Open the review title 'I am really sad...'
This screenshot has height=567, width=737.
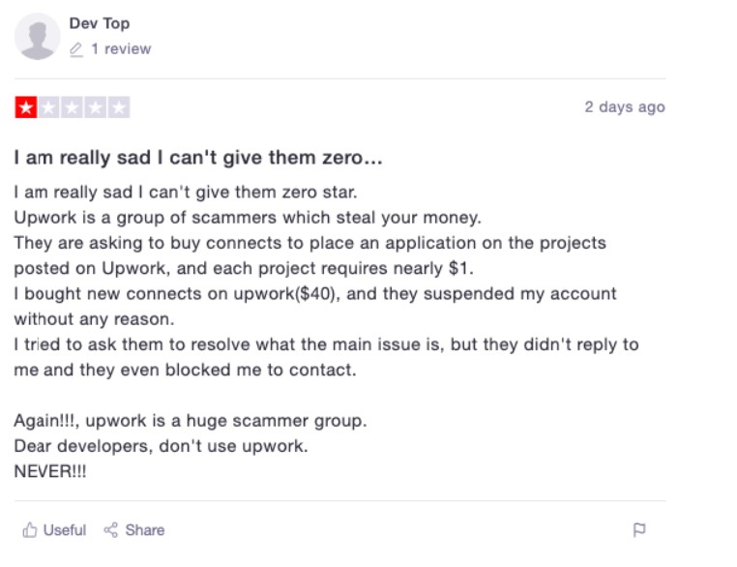point(198,158)
